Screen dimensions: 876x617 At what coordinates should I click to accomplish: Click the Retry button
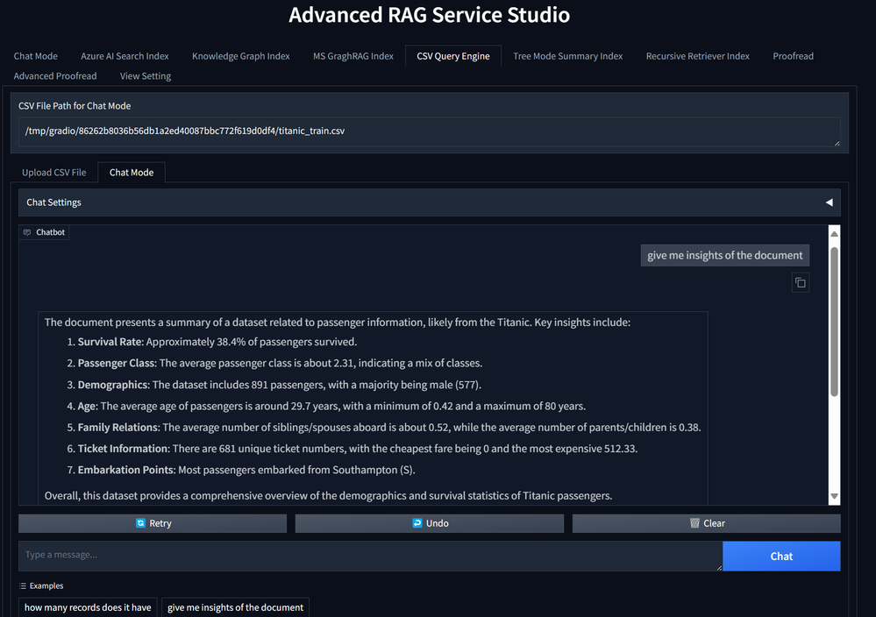pyautogui.click(x=153, y=523)
